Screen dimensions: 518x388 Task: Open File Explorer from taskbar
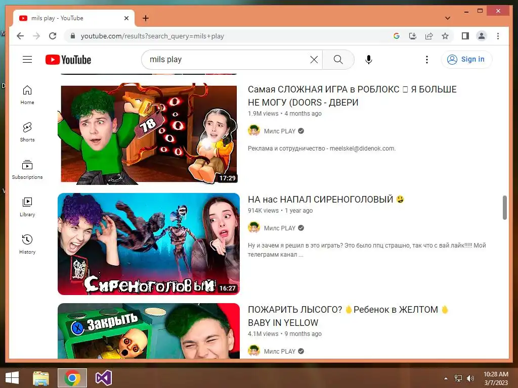41,378
